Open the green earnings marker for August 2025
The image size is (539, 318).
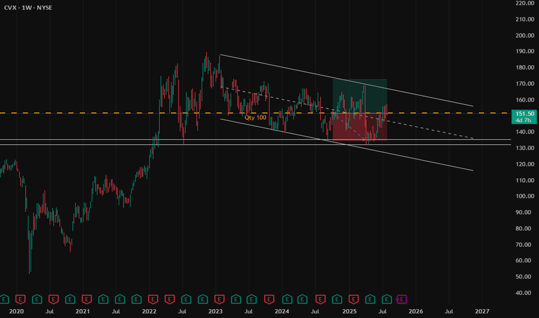point(387,299)
